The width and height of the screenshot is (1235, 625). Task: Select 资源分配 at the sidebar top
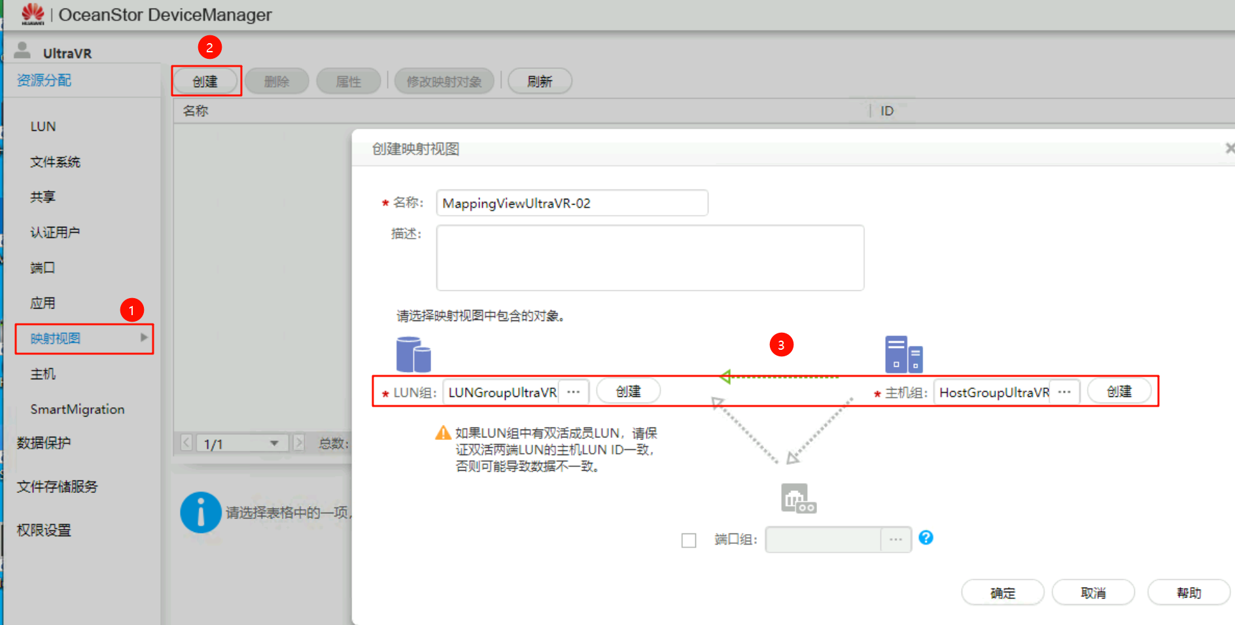(x=43, y=80)
